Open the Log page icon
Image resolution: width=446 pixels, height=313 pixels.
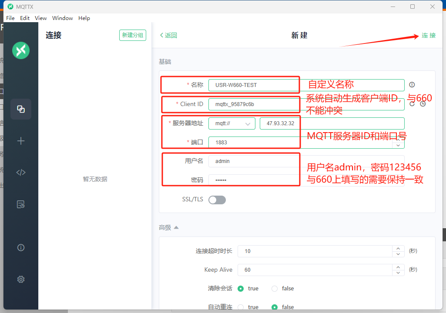click(x=21, y=204)
